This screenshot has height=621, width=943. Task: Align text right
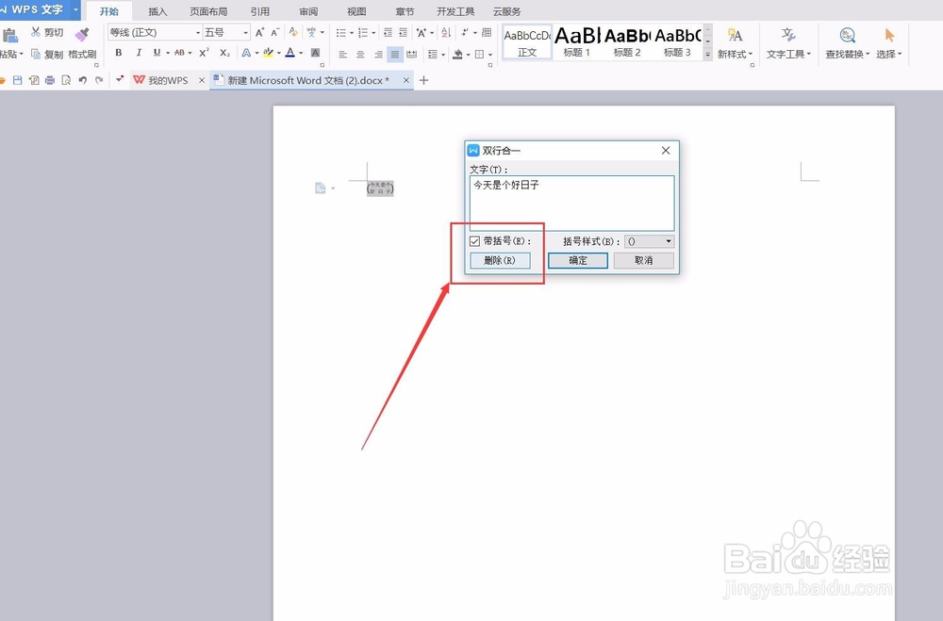coord(378,54)
